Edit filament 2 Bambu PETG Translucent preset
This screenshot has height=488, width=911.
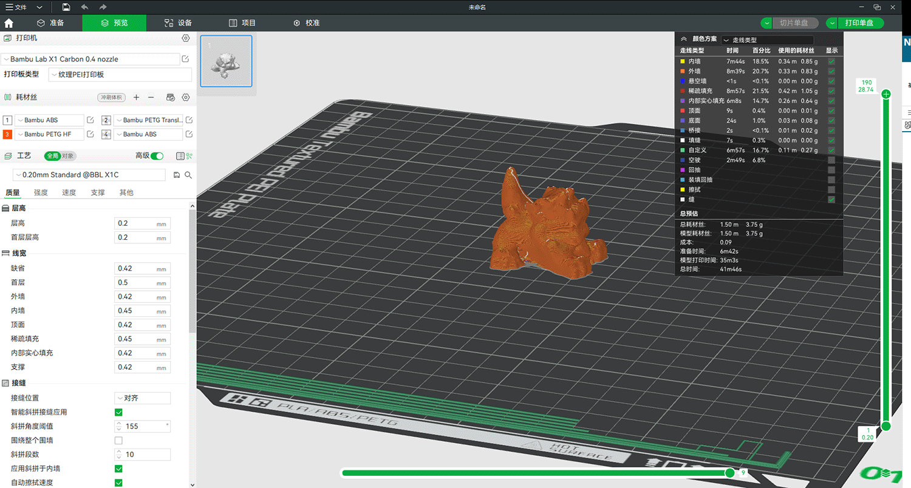[189, 120]
